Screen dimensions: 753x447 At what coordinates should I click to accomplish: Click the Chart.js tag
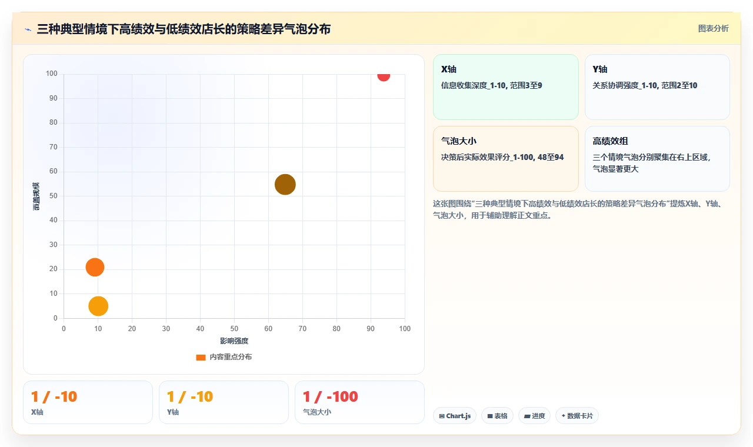click(x=455, y=416)
